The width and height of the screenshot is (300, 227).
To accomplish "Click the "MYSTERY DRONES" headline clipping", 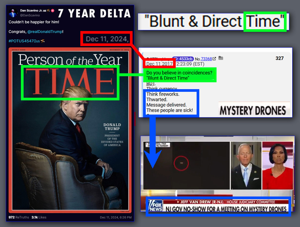I will [x=253, y=110].
